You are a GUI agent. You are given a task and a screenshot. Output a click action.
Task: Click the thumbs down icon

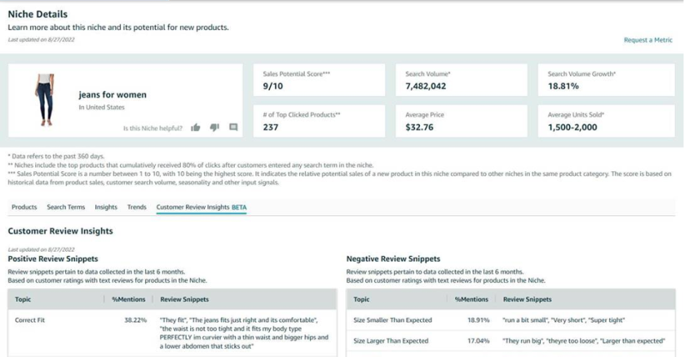tap(214, 127)
